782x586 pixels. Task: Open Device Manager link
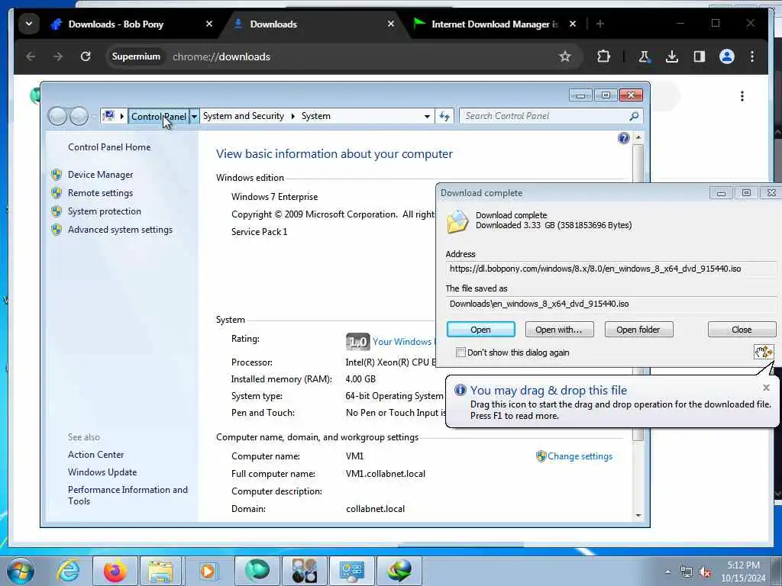pyautogui.click(x=100, y=175)
